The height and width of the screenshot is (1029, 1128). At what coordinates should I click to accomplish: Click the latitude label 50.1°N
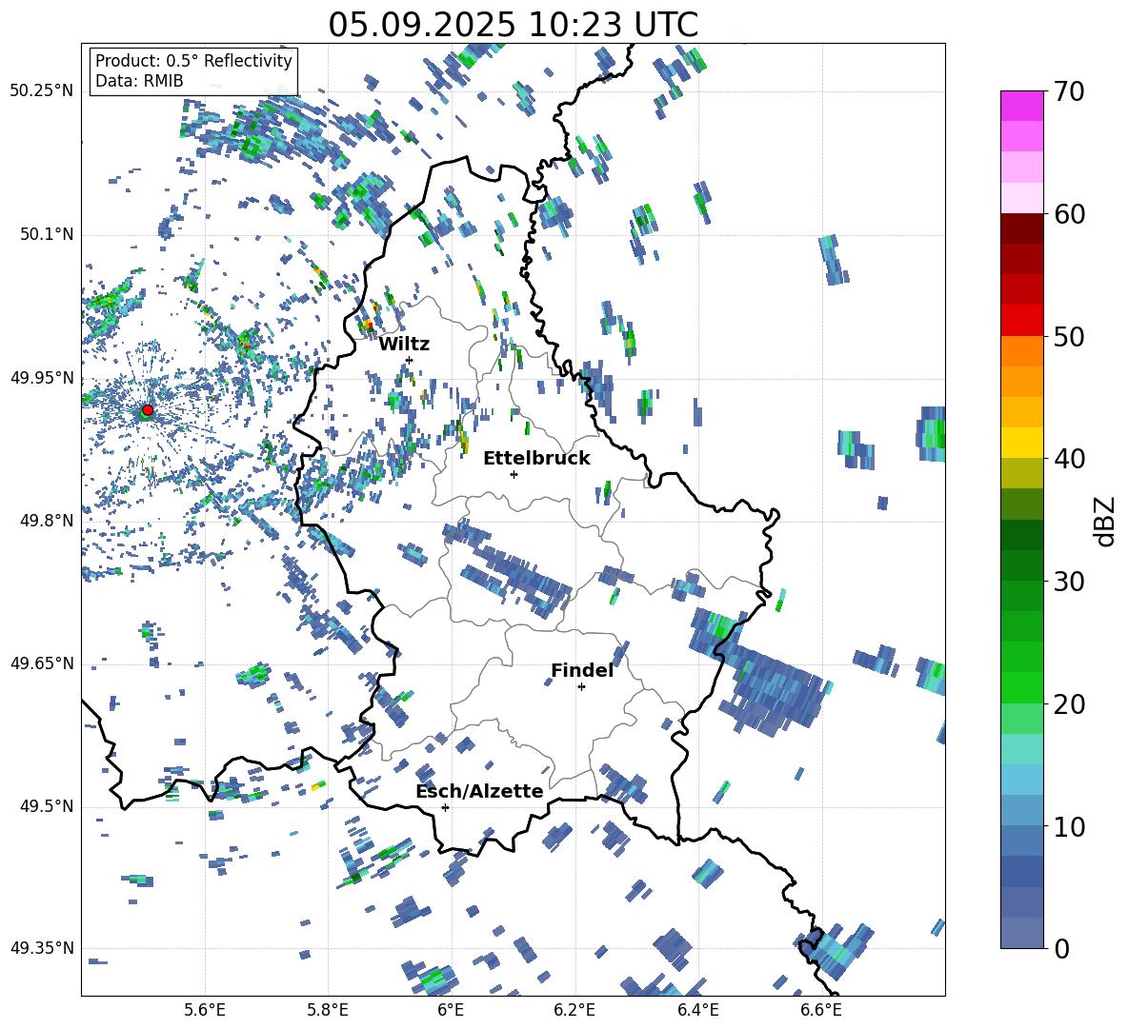point(46,235)
